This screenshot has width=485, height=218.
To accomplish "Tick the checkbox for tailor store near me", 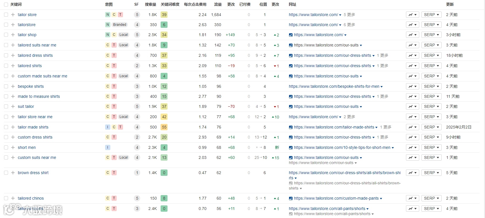I will point(6,117).
